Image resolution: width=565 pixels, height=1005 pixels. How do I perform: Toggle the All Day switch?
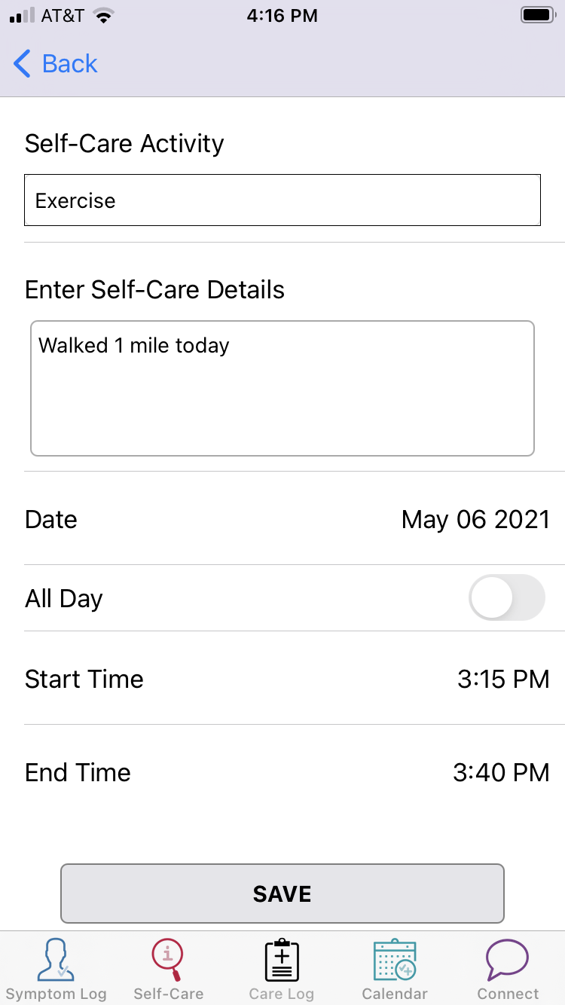[507, 598]
